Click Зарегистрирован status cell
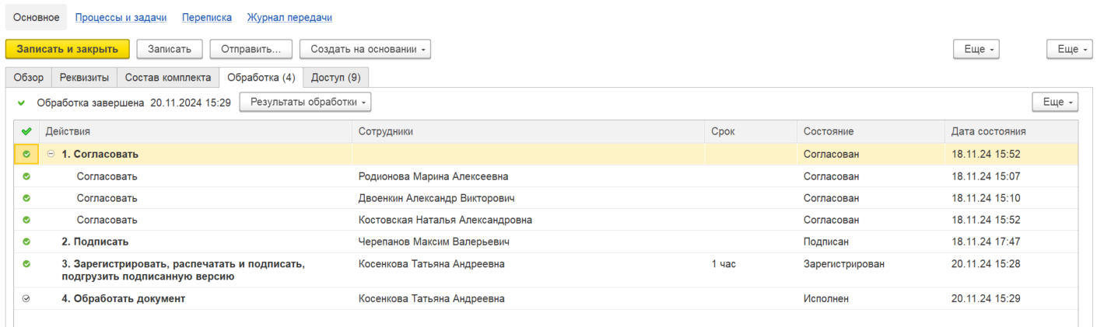The width and height of the screenshot is (1097, 327). pos(871,270)
